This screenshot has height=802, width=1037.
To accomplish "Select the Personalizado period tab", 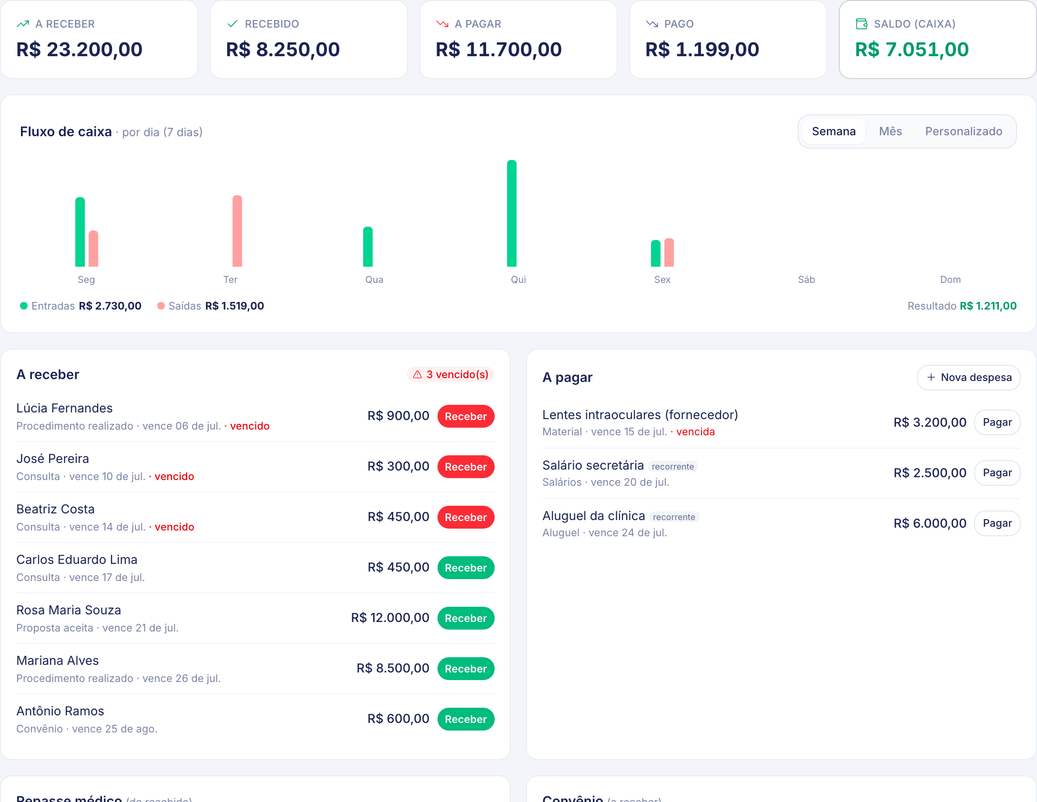I will [964, 131].
